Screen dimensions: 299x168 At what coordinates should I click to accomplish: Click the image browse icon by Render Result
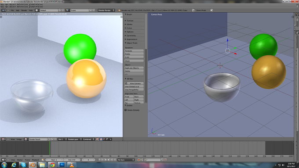[x=26, y=139]
